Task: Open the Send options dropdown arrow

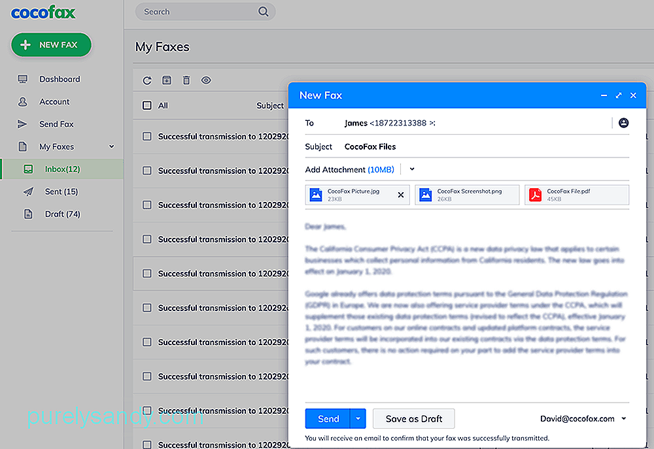Action: (x=358, y=418)
